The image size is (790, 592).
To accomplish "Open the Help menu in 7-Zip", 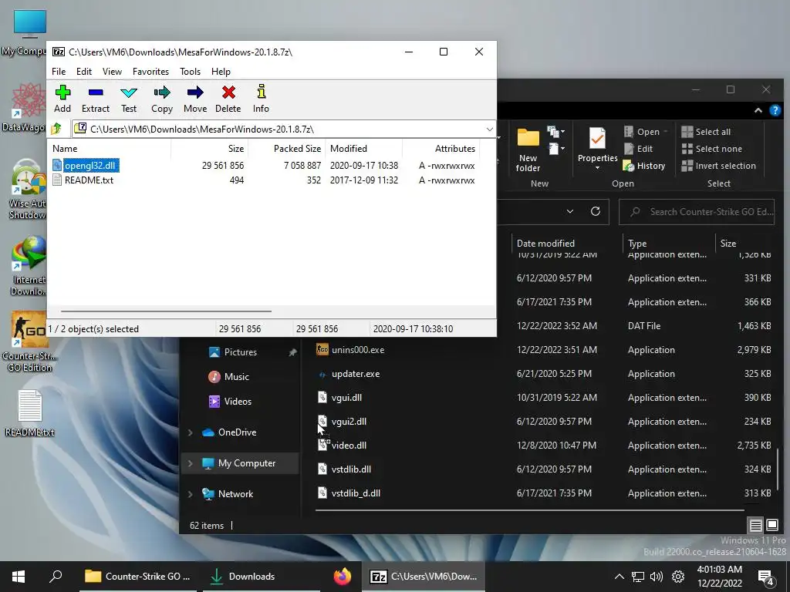I will pos(221,72).
